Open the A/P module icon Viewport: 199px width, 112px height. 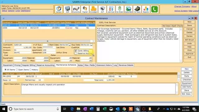102,9
